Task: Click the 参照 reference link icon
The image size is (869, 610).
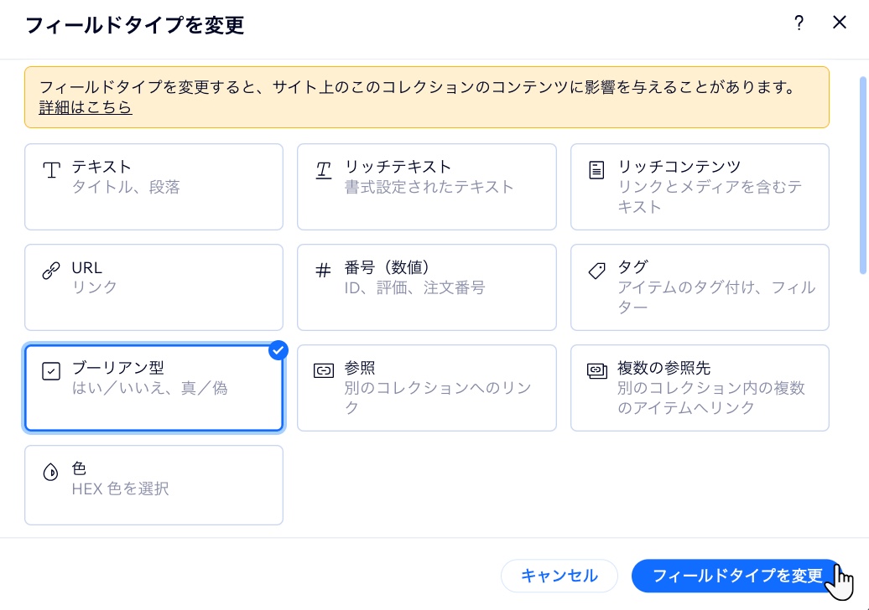Action: (x=324, y=369)
